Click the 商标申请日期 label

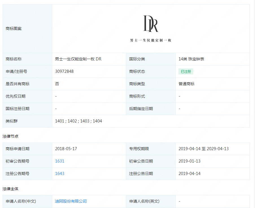(x=18, y=149)
